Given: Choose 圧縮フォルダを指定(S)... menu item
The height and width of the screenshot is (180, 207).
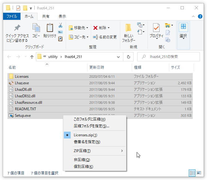Looking at the screenshot, I should click(95, 126).
